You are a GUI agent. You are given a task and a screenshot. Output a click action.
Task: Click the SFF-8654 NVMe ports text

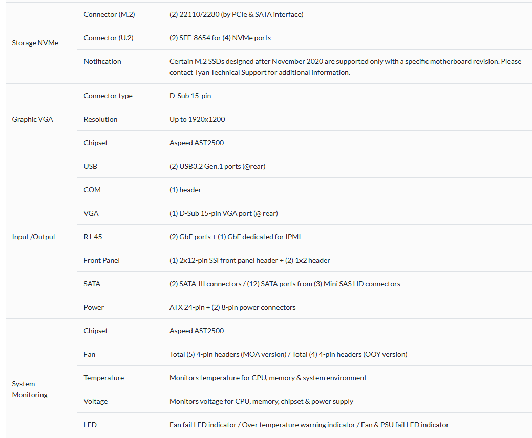(x=220, y=38)
